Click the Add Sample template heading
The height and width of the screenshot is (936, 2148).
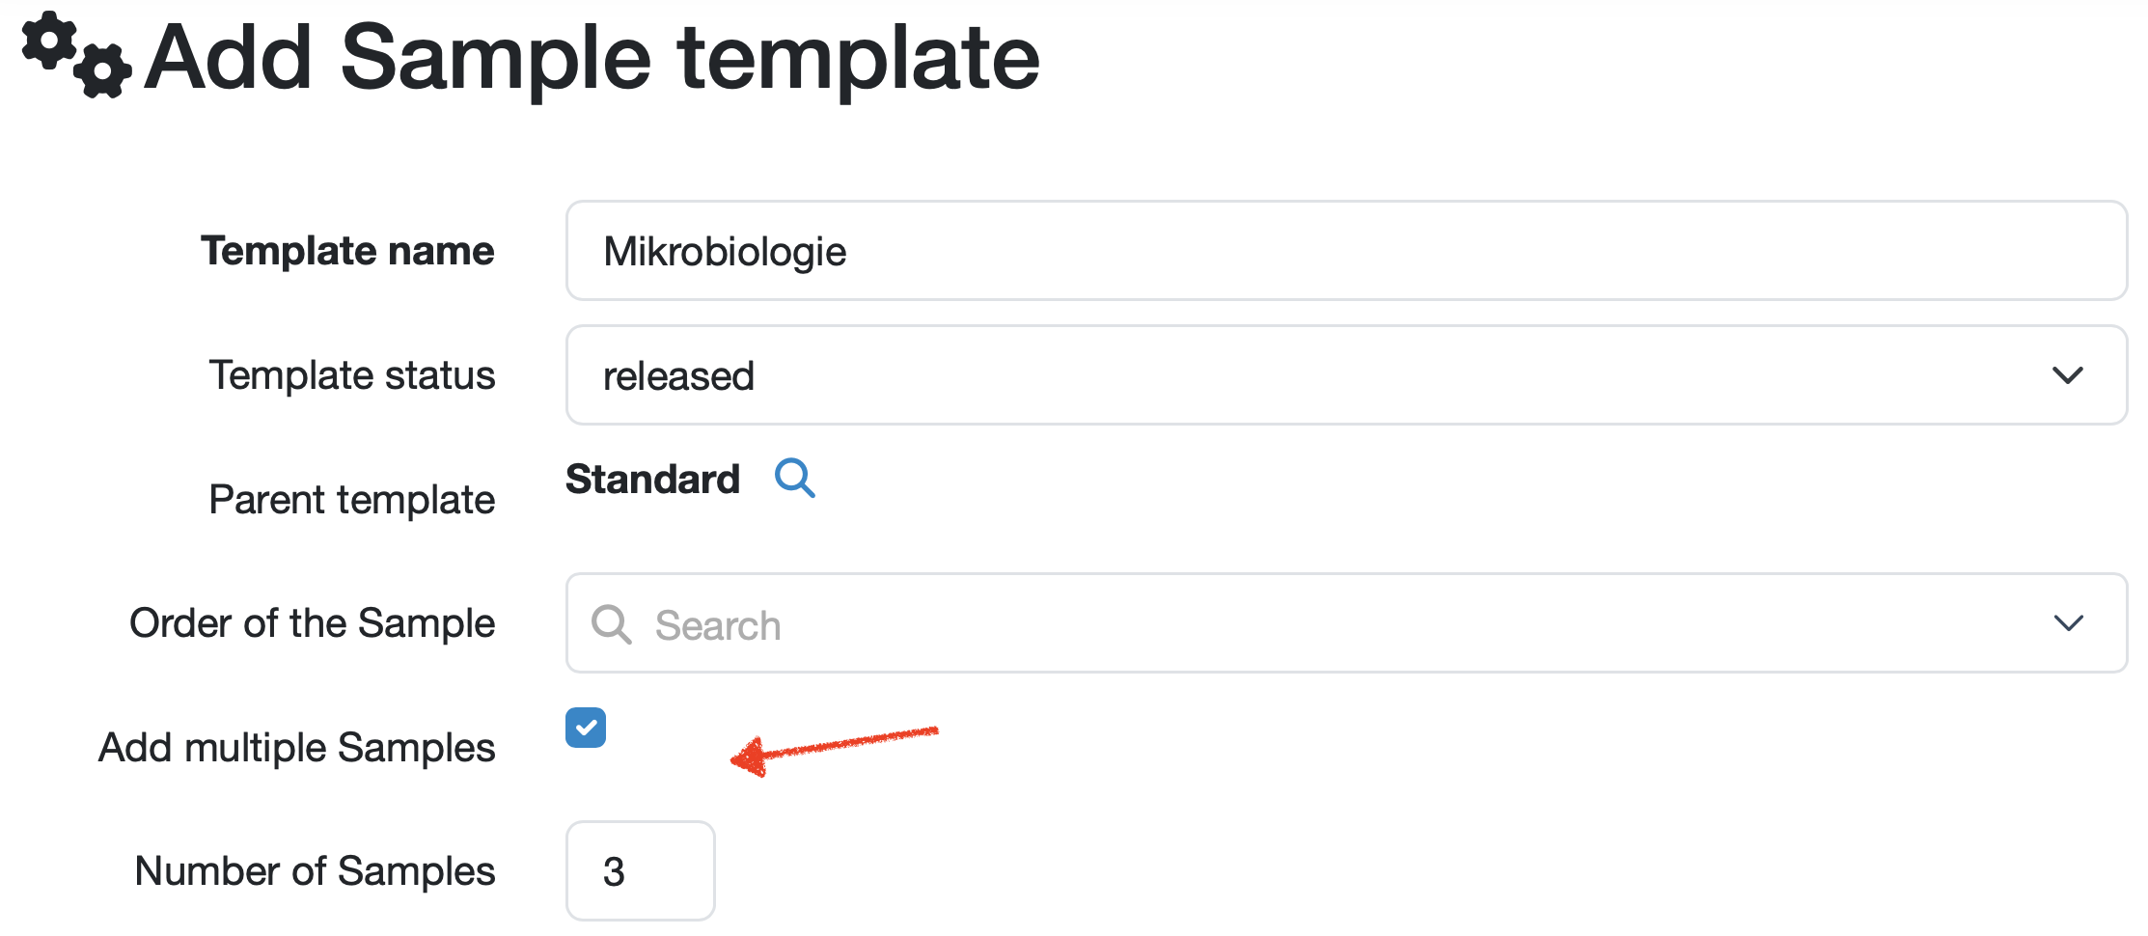(x=592, y=58)
